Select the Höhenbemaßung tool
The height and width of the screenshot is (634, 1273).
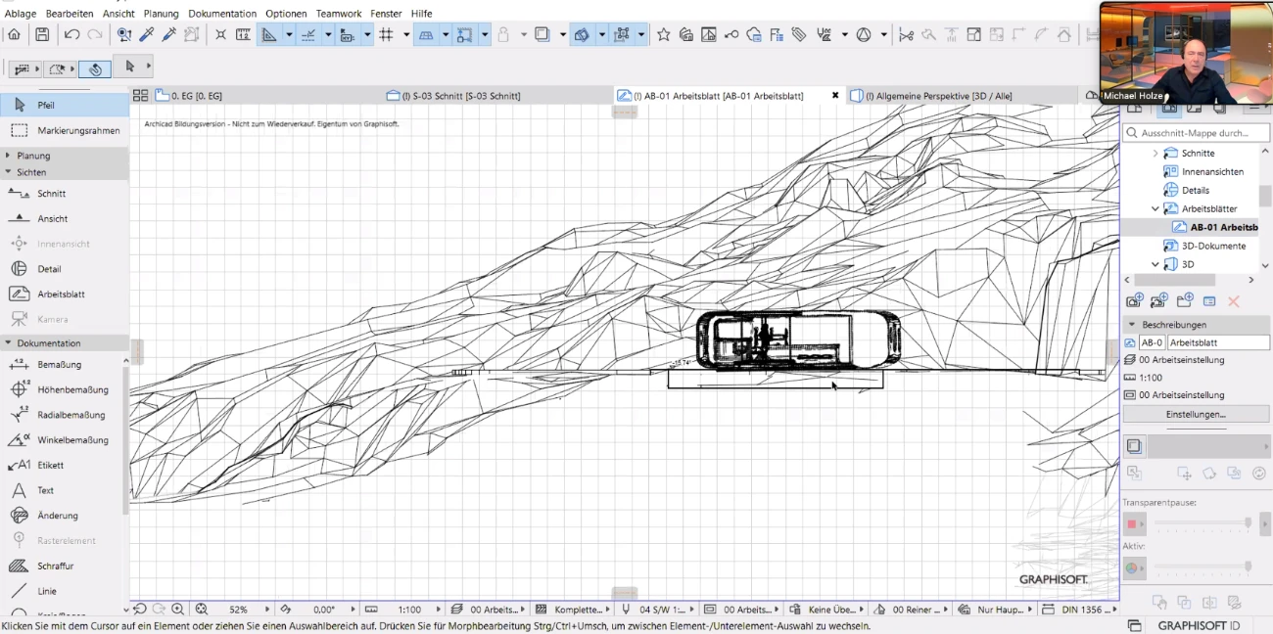72,389
